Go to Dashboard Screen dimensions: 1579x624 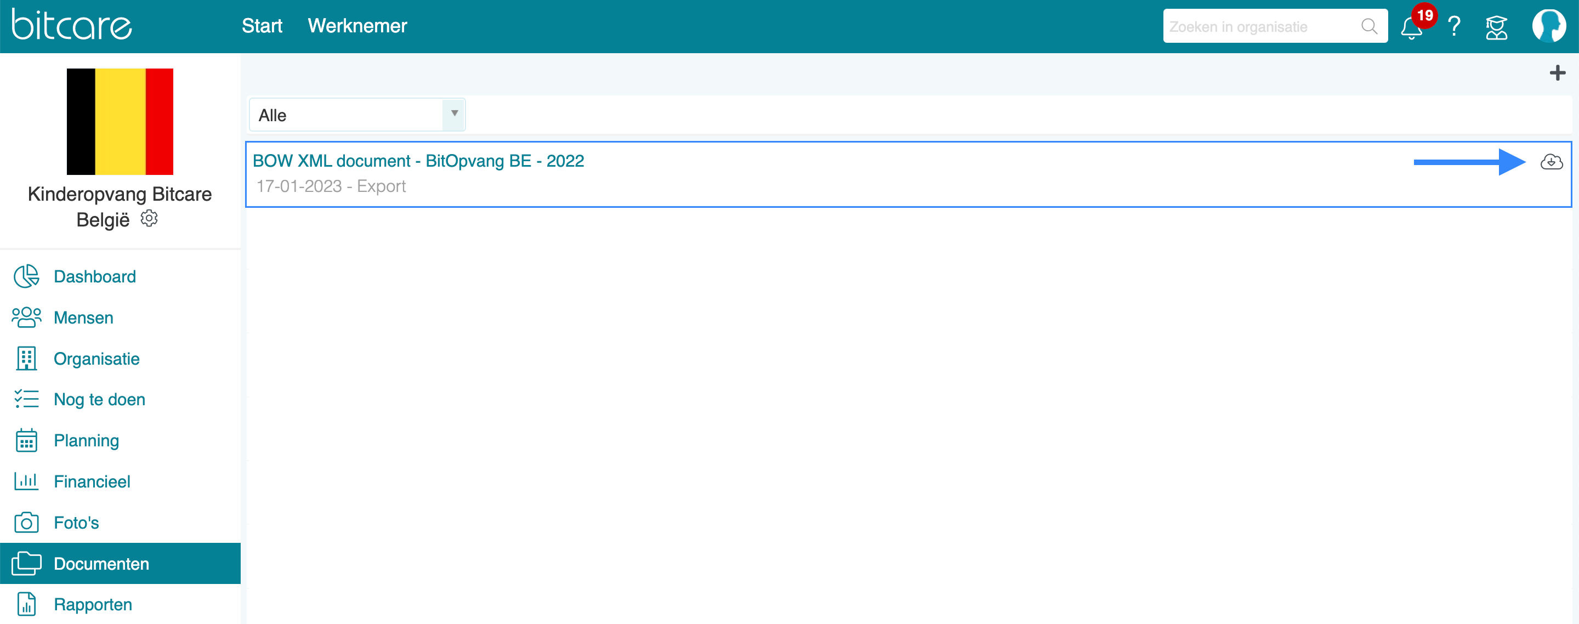[95, 276]
